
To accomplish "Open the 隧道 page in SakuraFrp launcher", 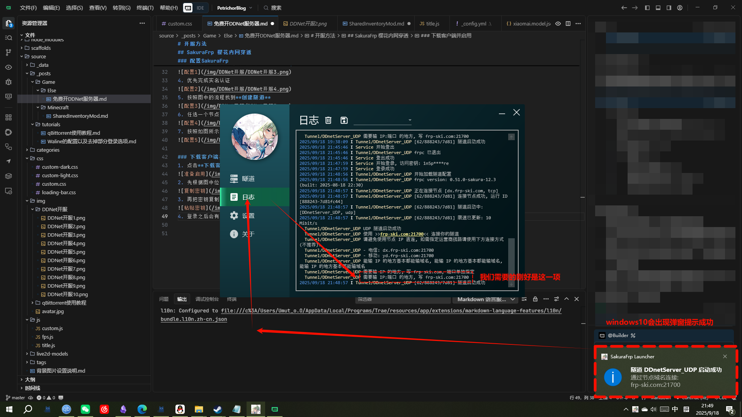I will tap(248, 179).
